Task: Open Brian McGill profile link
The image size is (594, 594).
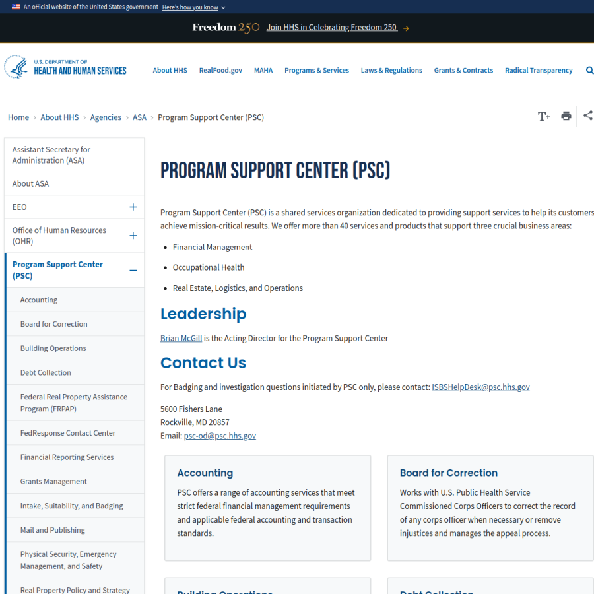Action: (181, 339)
